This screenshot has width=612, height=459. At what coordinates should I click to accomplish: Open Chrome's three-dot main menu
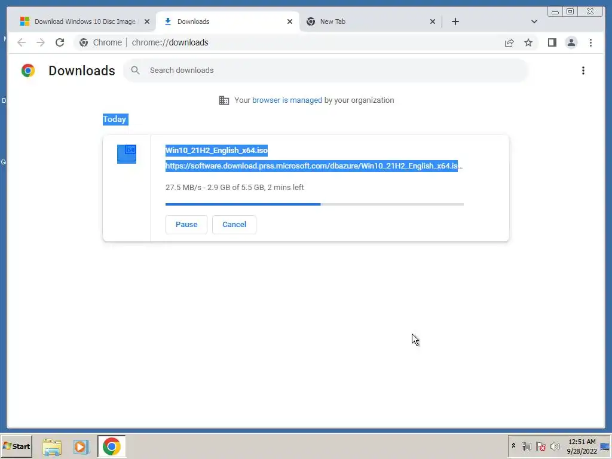590,42
